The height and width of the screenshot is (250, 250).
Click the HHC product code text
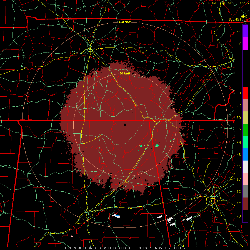point(244,17)
